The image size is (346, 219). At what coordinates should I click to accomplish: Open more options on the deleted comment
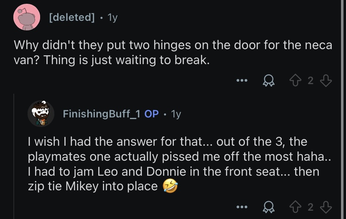point(242,80)
